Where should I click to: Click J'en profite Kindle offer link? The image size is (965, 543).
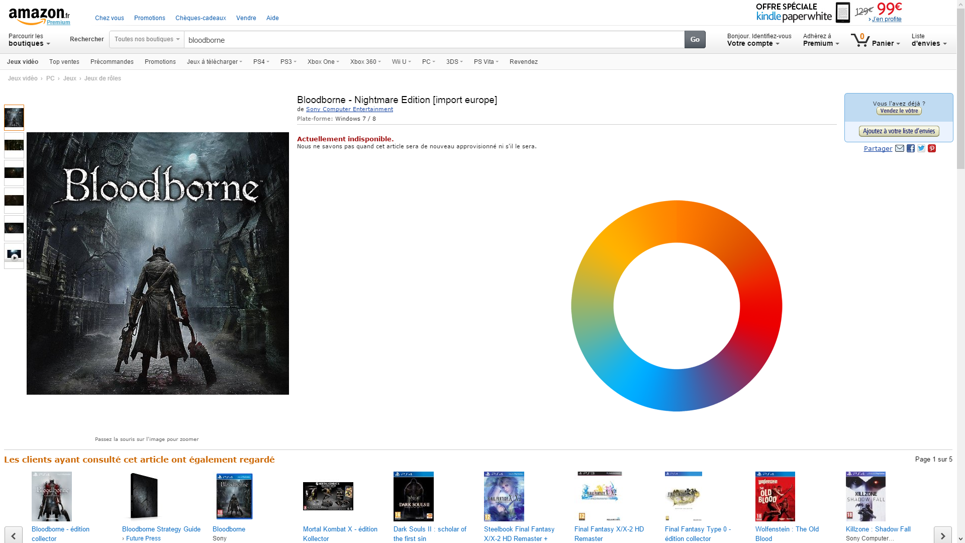click(x=887, y=19)
